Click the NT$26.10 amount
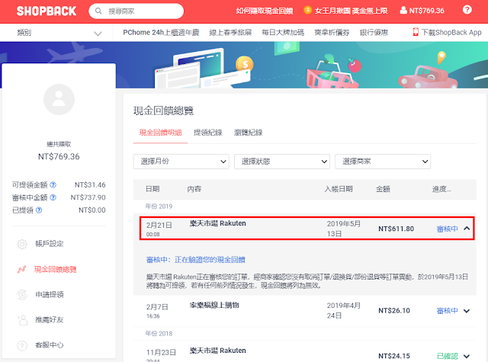The height and width of the screenshot is (362, 488). [x=394, y=311]
